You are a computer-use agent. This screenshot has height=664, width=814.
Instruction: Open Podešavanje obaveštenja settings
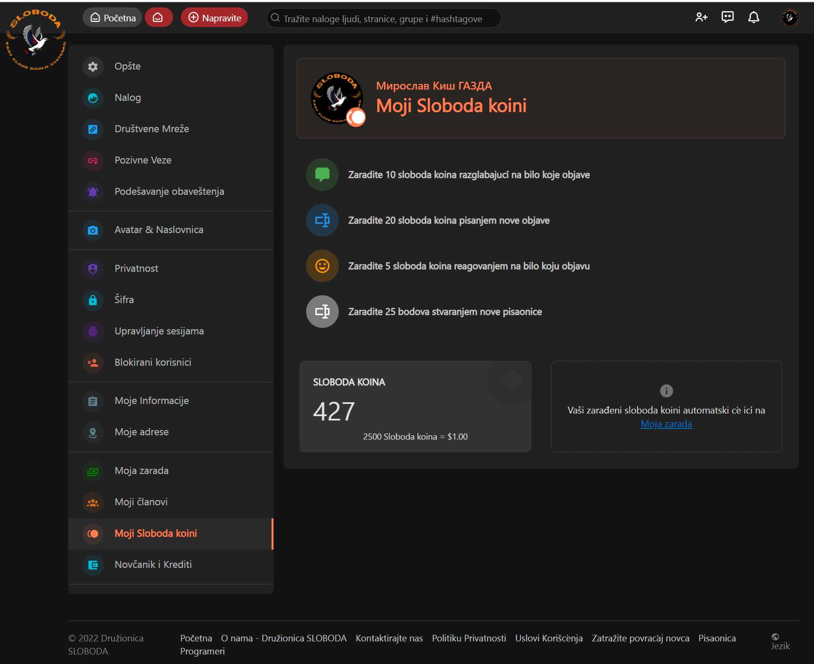click(170, 192)
